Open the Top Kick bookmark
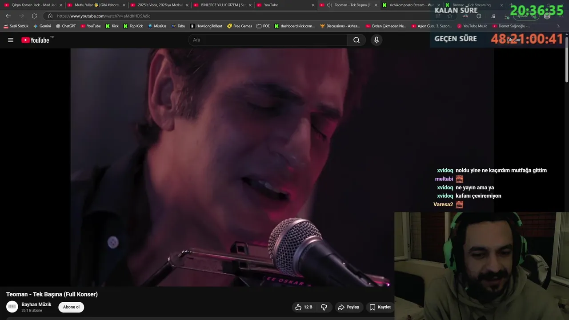This screenshot has height=320, width=569. pyautogui.click(x=133, y=26)
